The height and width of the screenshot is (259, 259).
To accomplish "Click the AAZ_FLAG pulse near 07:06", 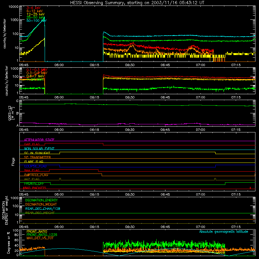I will [x=215, y=179].
